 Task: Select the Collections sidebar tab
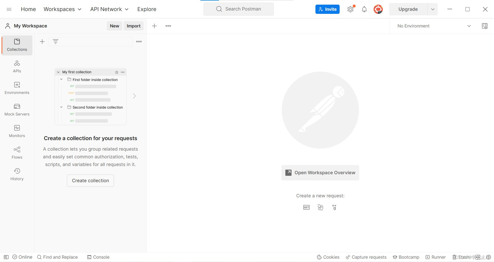click(17, 45)
